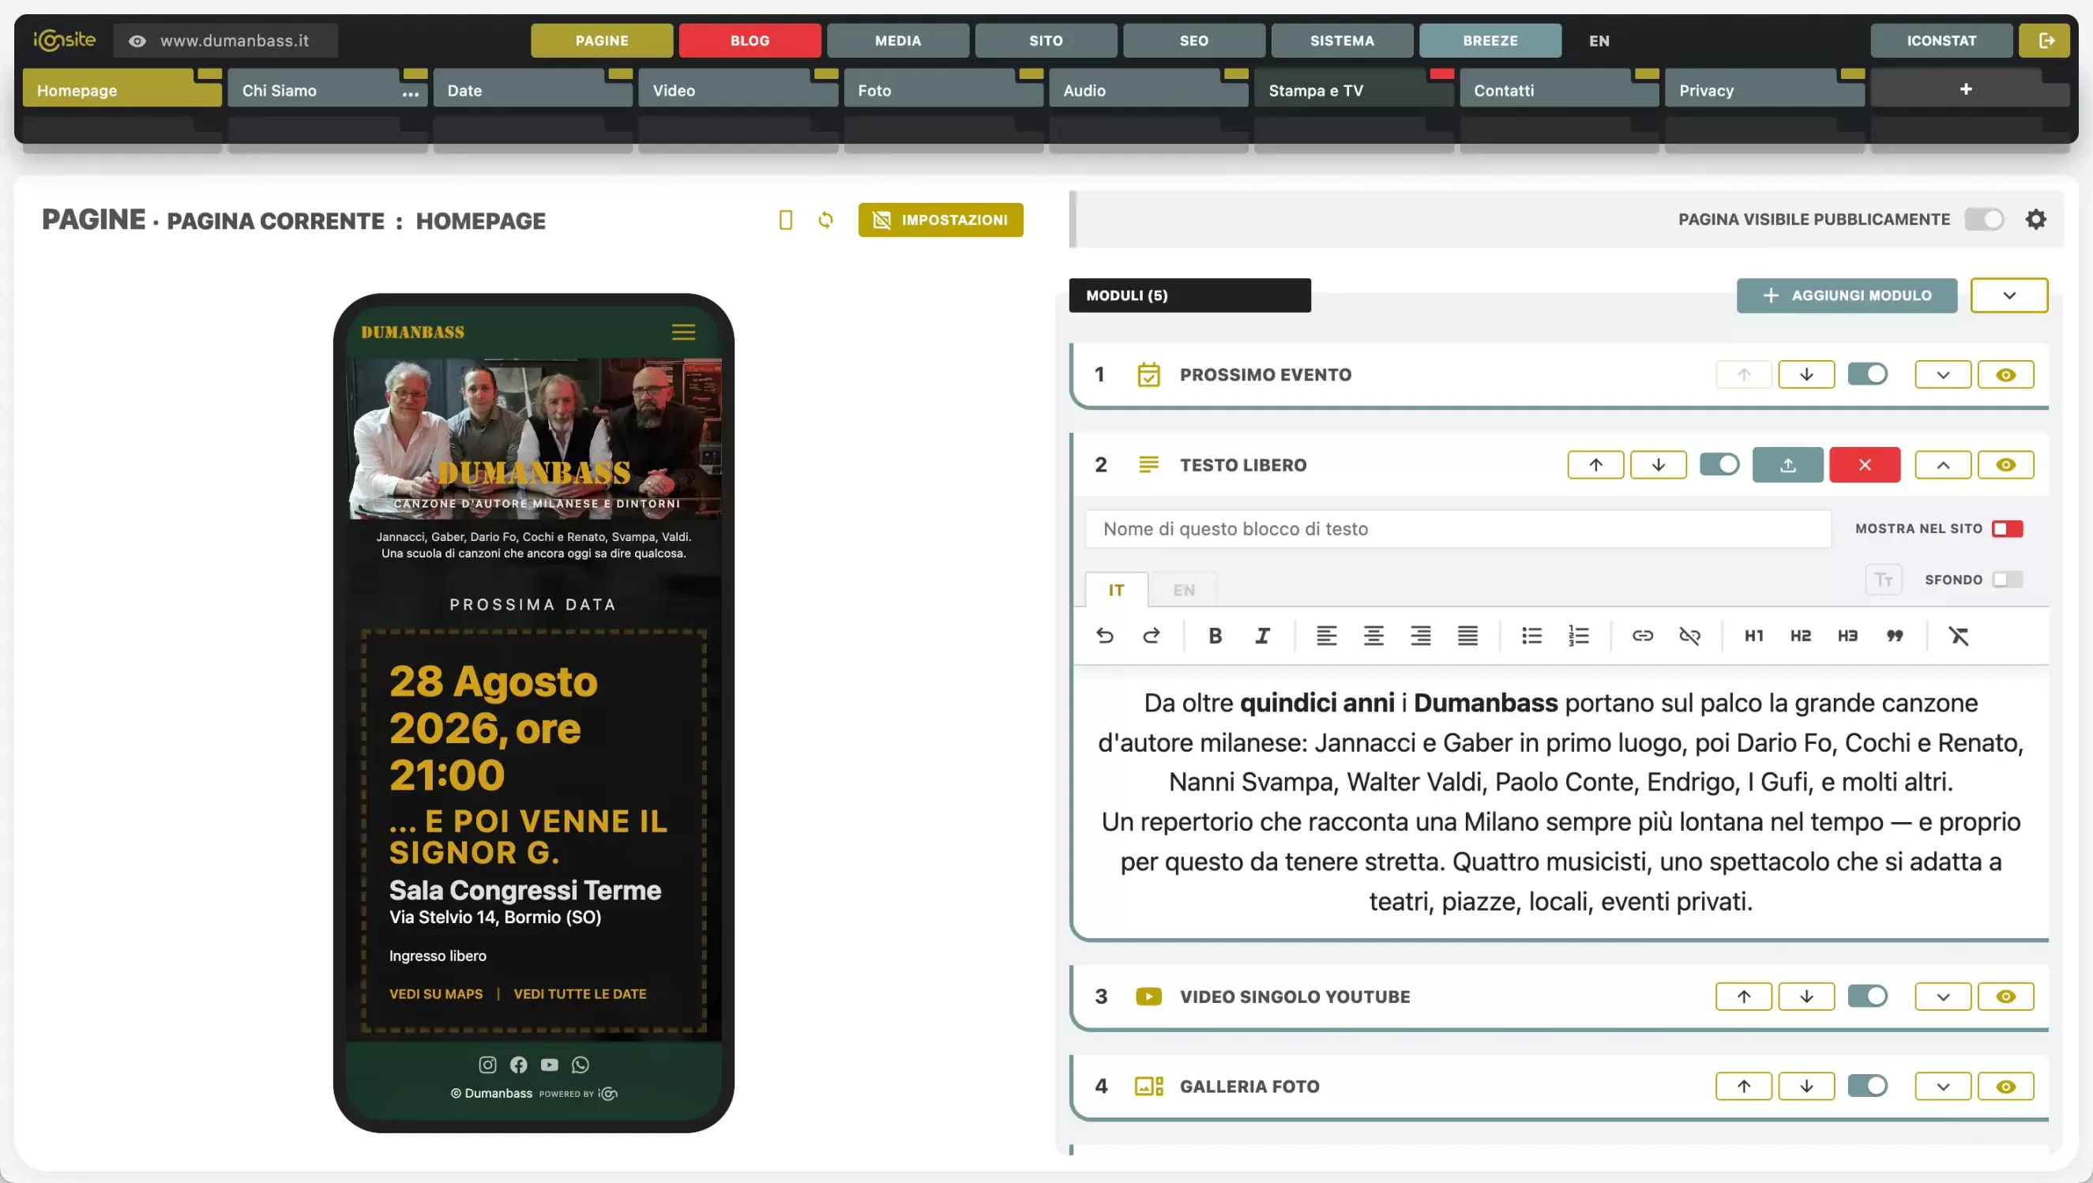This screenshot has height=1183, width=2093.
Task: Expand the Galleria Foto module
Action: click(1943, 1087)
